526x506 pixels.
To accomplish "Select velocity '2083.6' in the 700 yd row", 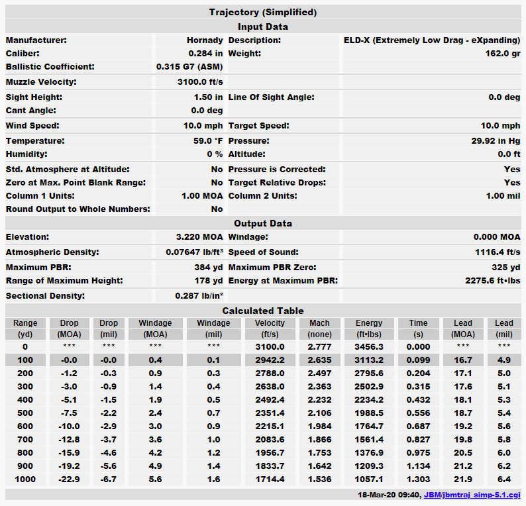I will point(270,440).
